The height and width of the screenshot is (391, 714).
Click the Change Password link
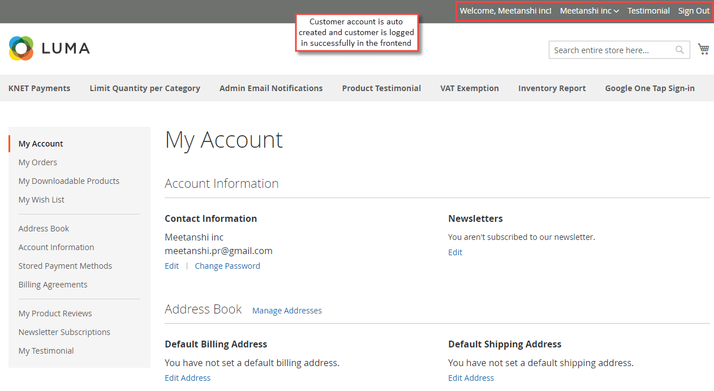[x=227, y=266]
